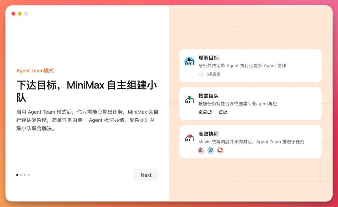Click the first active page indicator dot
The width and height of the screenshot is (338, 207).
(x=17, y=175)
